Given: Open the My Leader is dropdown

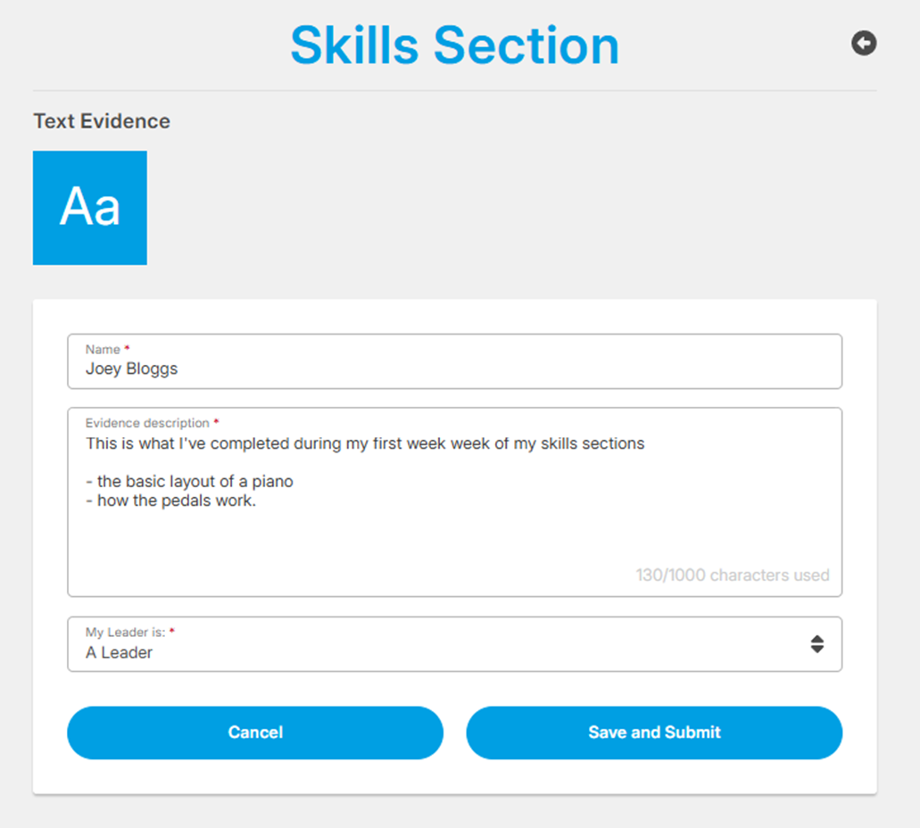Looking at the screenshot, I should pos(454,643).
